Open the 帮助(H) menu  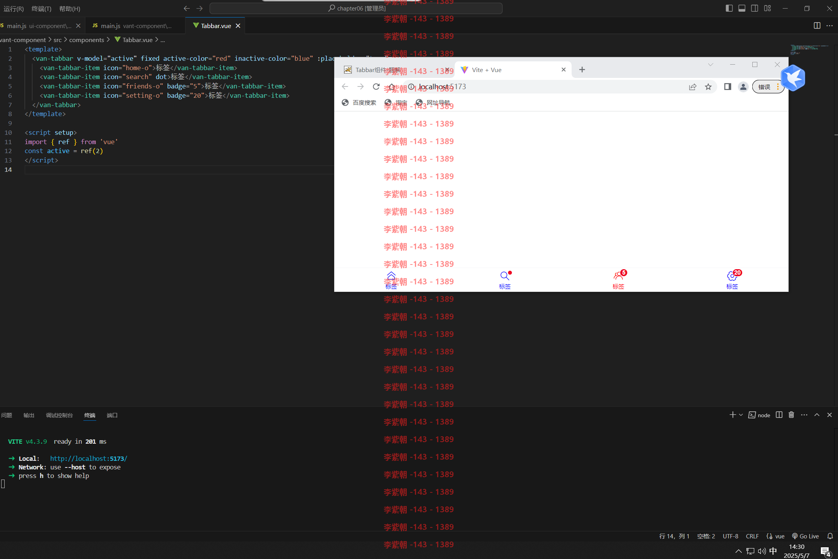point(70,9)
